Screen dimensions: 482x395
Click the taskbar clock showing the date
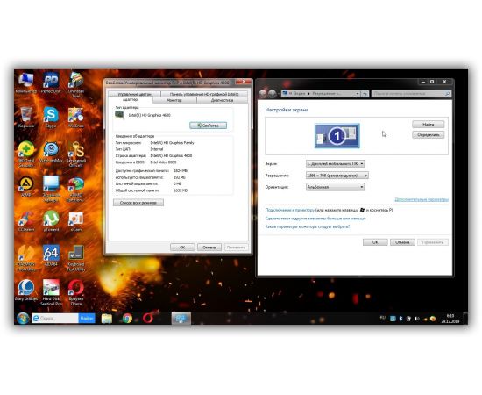pyautogui.click(x=450, y=319)
